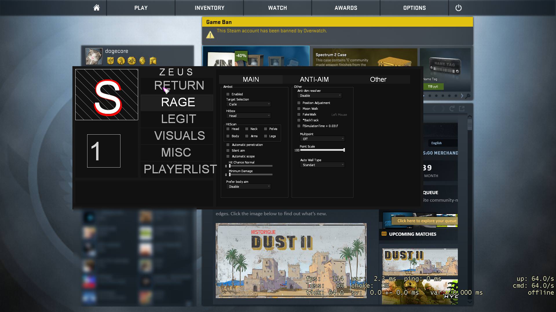Adjust the Hit Chance Normal slider

pyautogui.click(x=251, y=166)
